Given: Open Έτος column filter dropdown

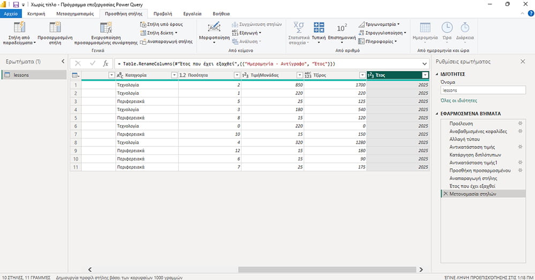Looking at the screenshot, I should click(425, 75).
